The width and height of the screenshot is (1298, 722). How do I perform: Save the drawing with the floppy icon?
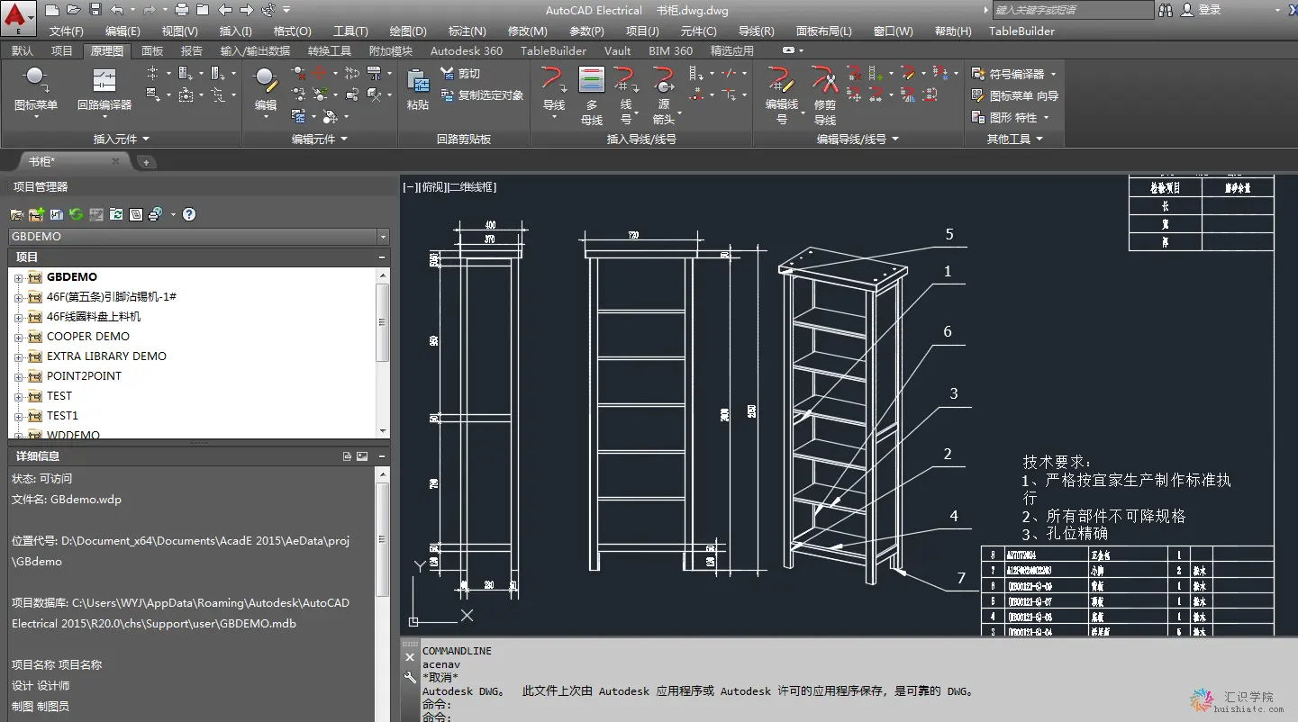click(95, 10)
